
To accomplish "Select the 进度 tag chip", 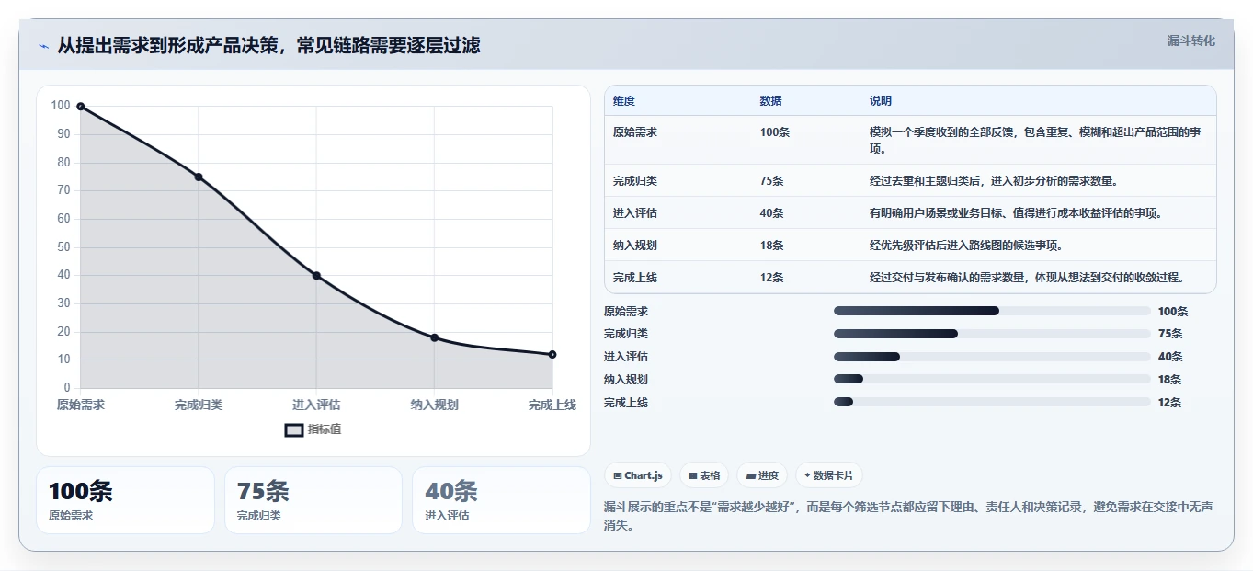I will tap(762, 475).
